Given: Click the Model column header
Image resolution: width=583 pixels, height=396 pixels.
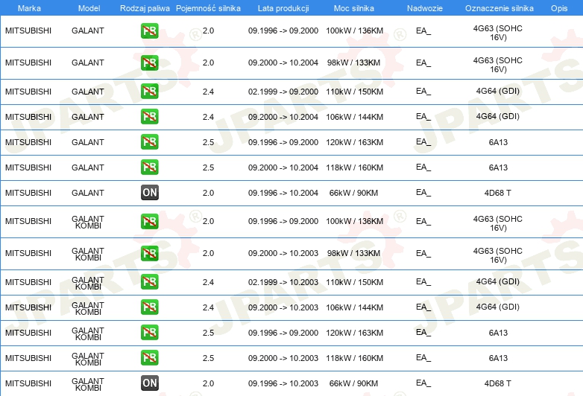Looking at the screenshot, I should click(89, 8).
